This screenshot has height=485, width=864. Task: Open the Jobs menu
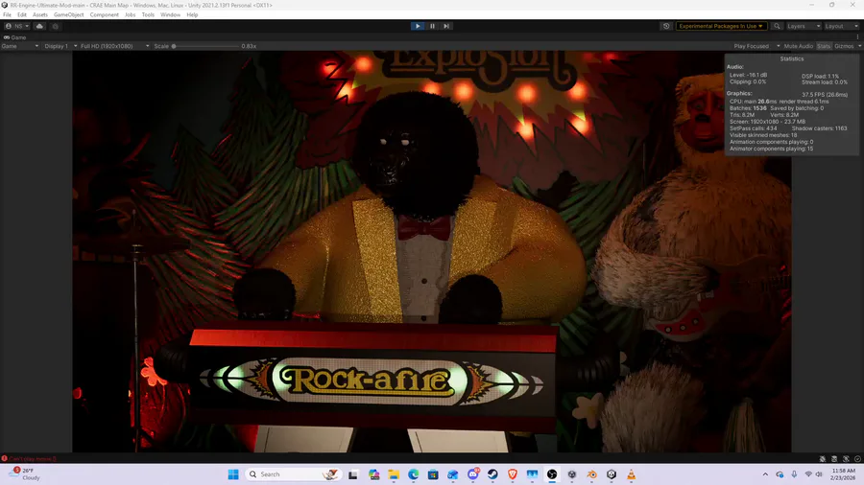130,14
